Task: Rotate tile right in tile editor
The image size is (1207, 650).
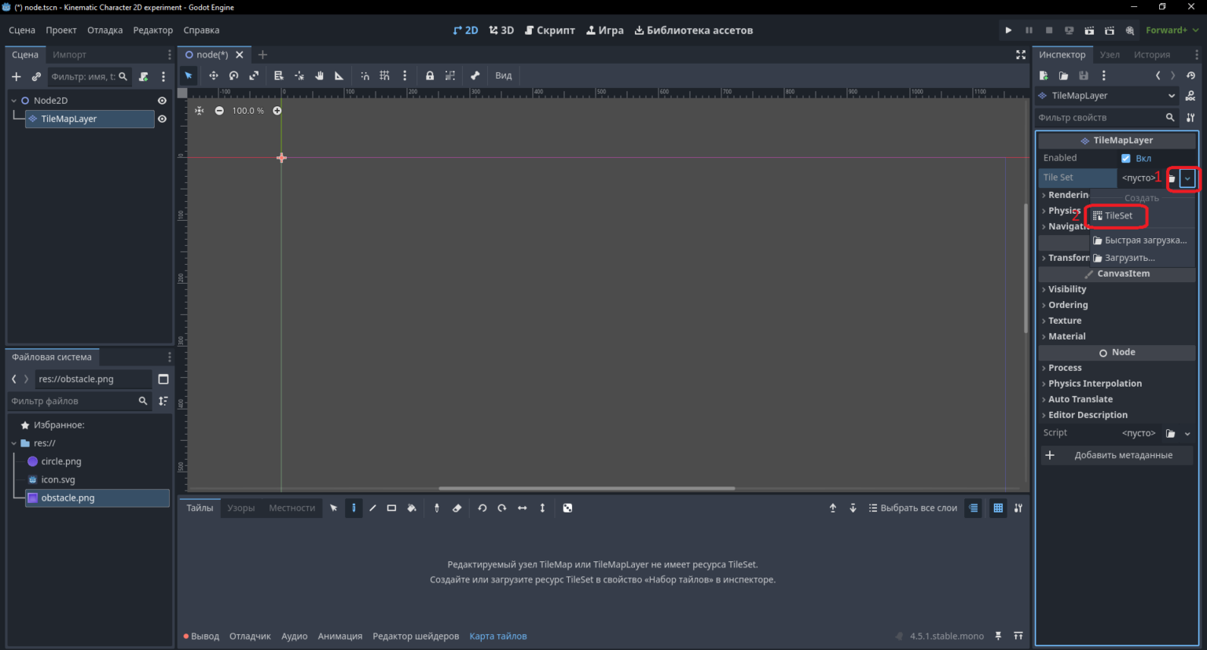Action: [502, 508]
